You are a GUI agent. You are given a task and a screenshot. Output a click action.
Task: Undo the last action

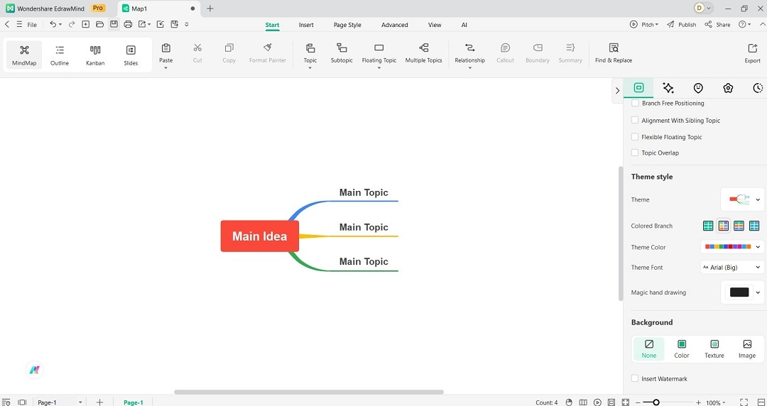tap(53, 24)
